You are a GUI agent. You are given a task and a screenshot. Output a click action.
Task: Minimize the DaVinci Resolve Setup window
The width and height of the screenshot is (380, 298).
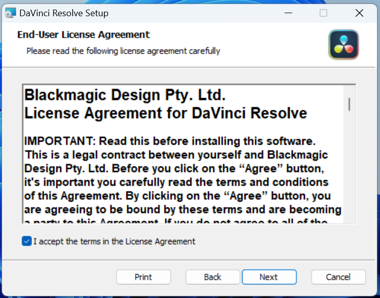(x=287, y=13)
